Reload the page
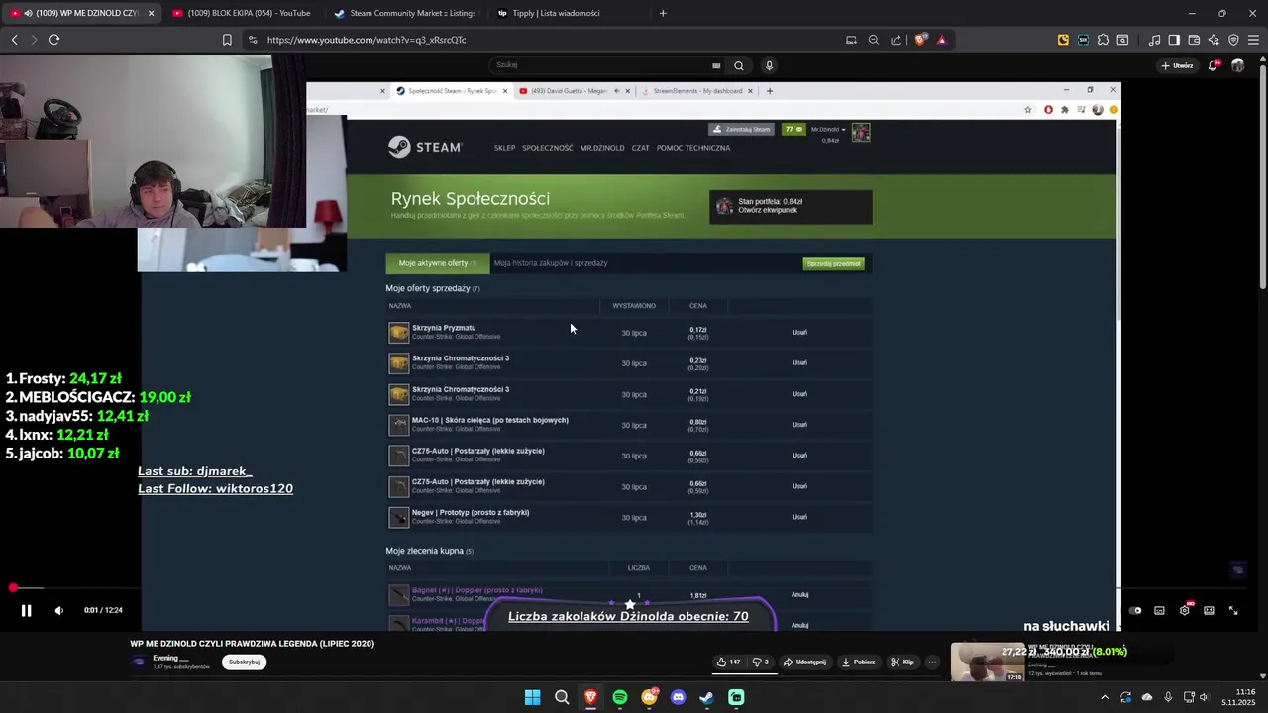The width and height of the screenshot is (1268, 713). 53,40
